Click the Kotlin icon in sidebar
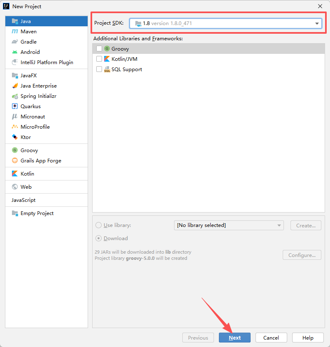Image resolution: width=330 pixels, height=347 pixels. [x=15, y=174]
